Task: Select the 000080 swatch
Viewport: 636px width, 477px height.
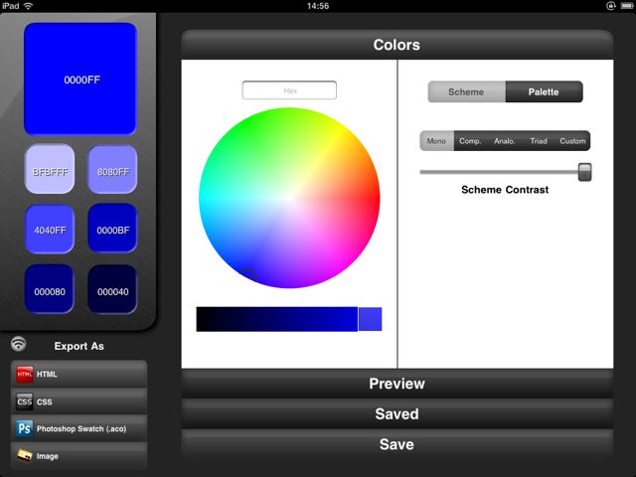Action: 50,289
